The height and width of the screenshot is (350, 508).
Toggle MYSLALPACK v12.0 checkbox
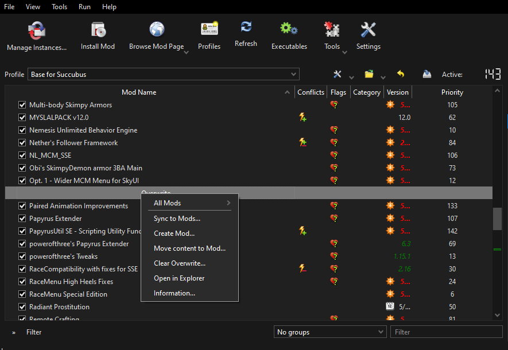(x=22, y=118)
